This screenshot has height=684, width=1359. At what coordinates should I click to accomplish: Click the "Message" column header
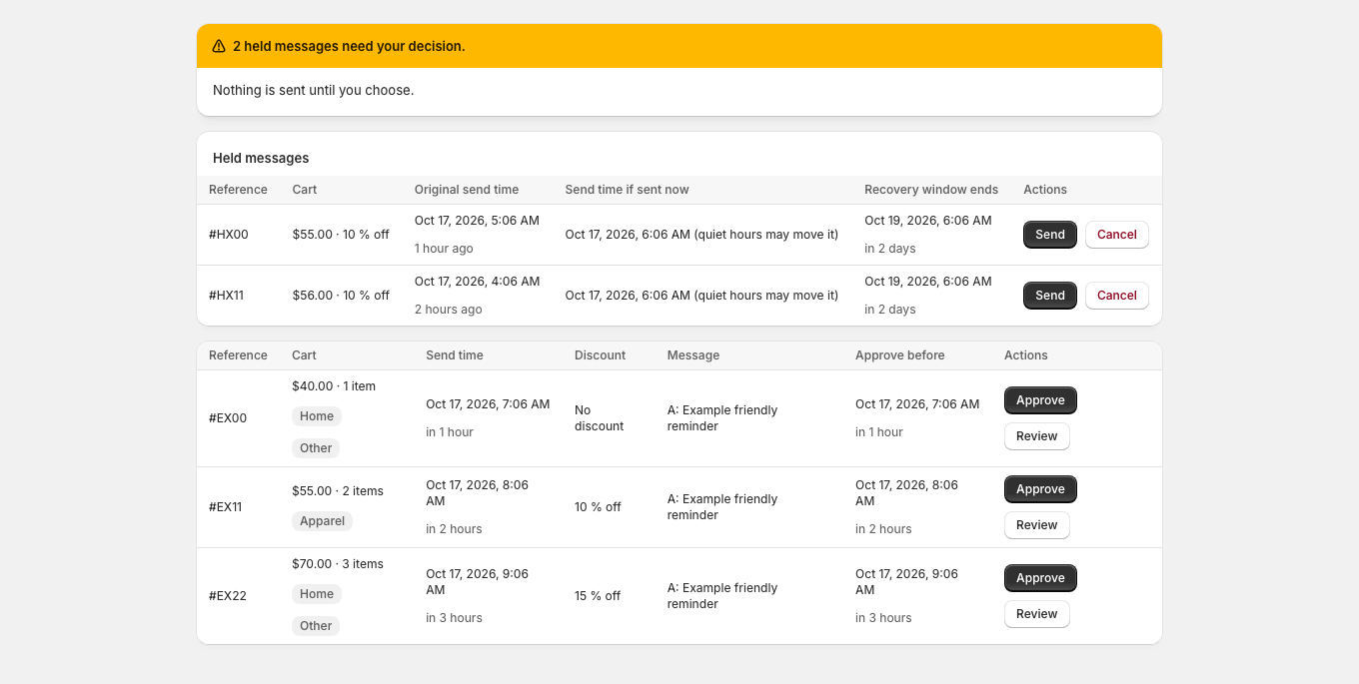(693, 355)
